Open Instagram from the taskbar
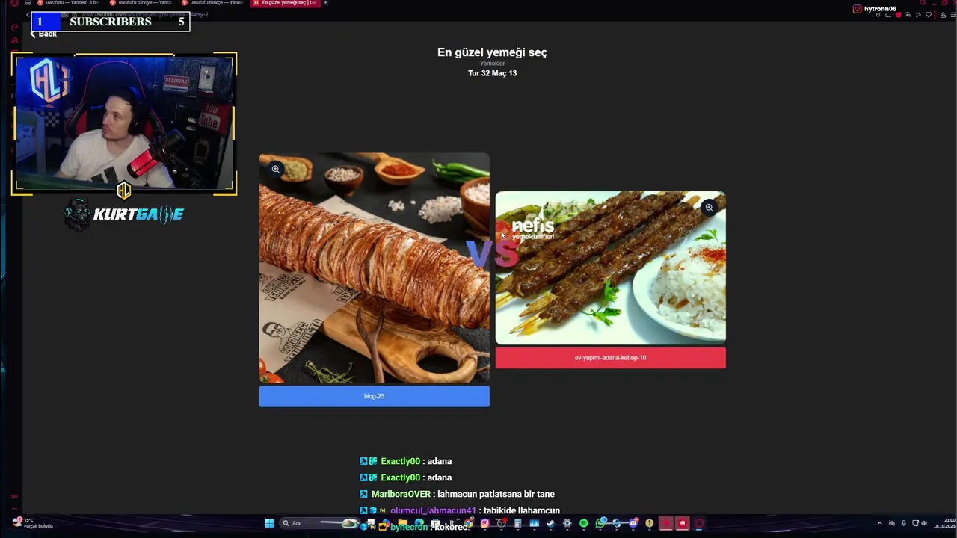Screen dimensions: 957x538 point(484,523)
